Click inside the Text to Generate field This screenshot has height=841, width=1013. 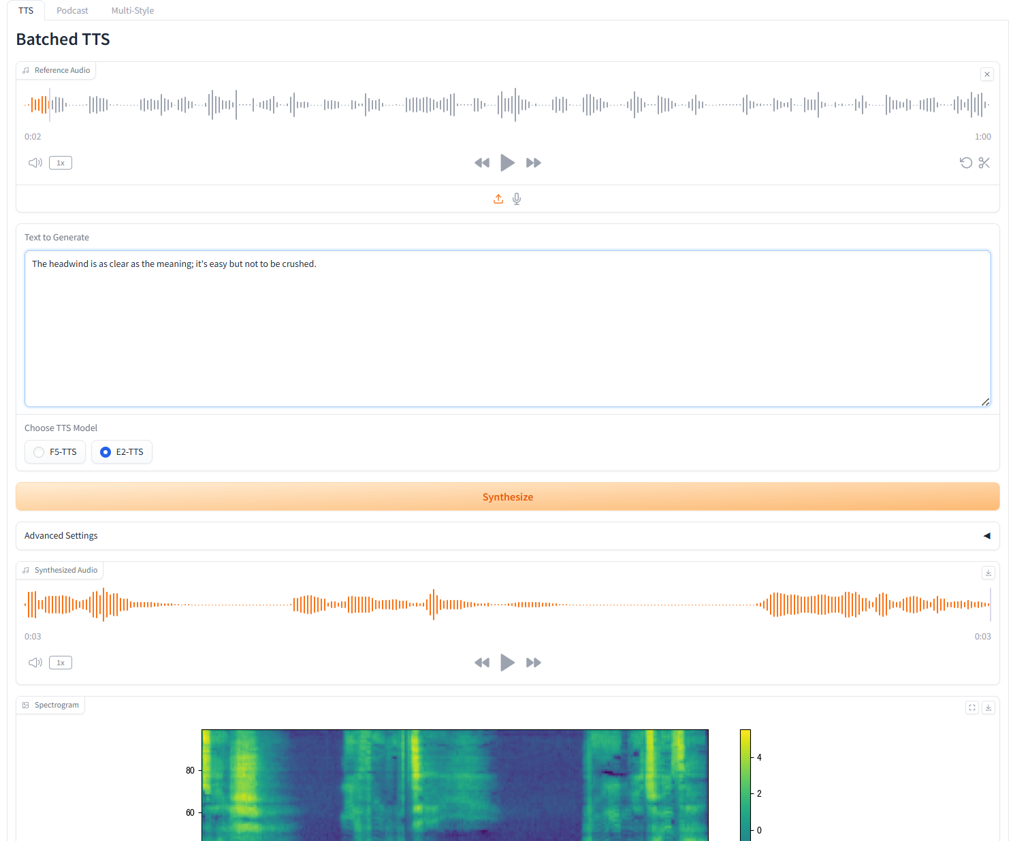(507, 328)
